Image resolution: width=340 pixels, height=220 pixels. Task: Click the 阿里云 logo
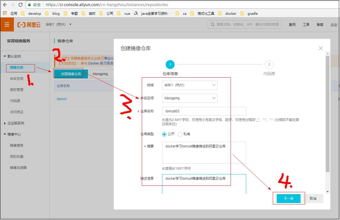click(x=29, y=25)
